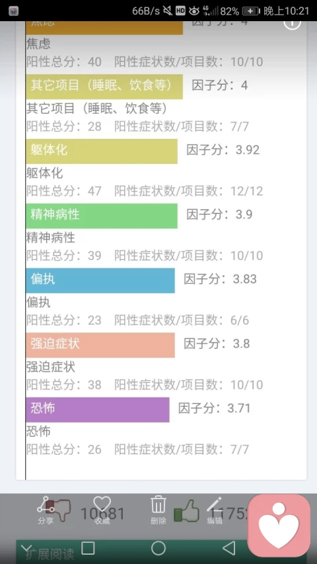Tap the favorite heart (收藏) icon

102,509
